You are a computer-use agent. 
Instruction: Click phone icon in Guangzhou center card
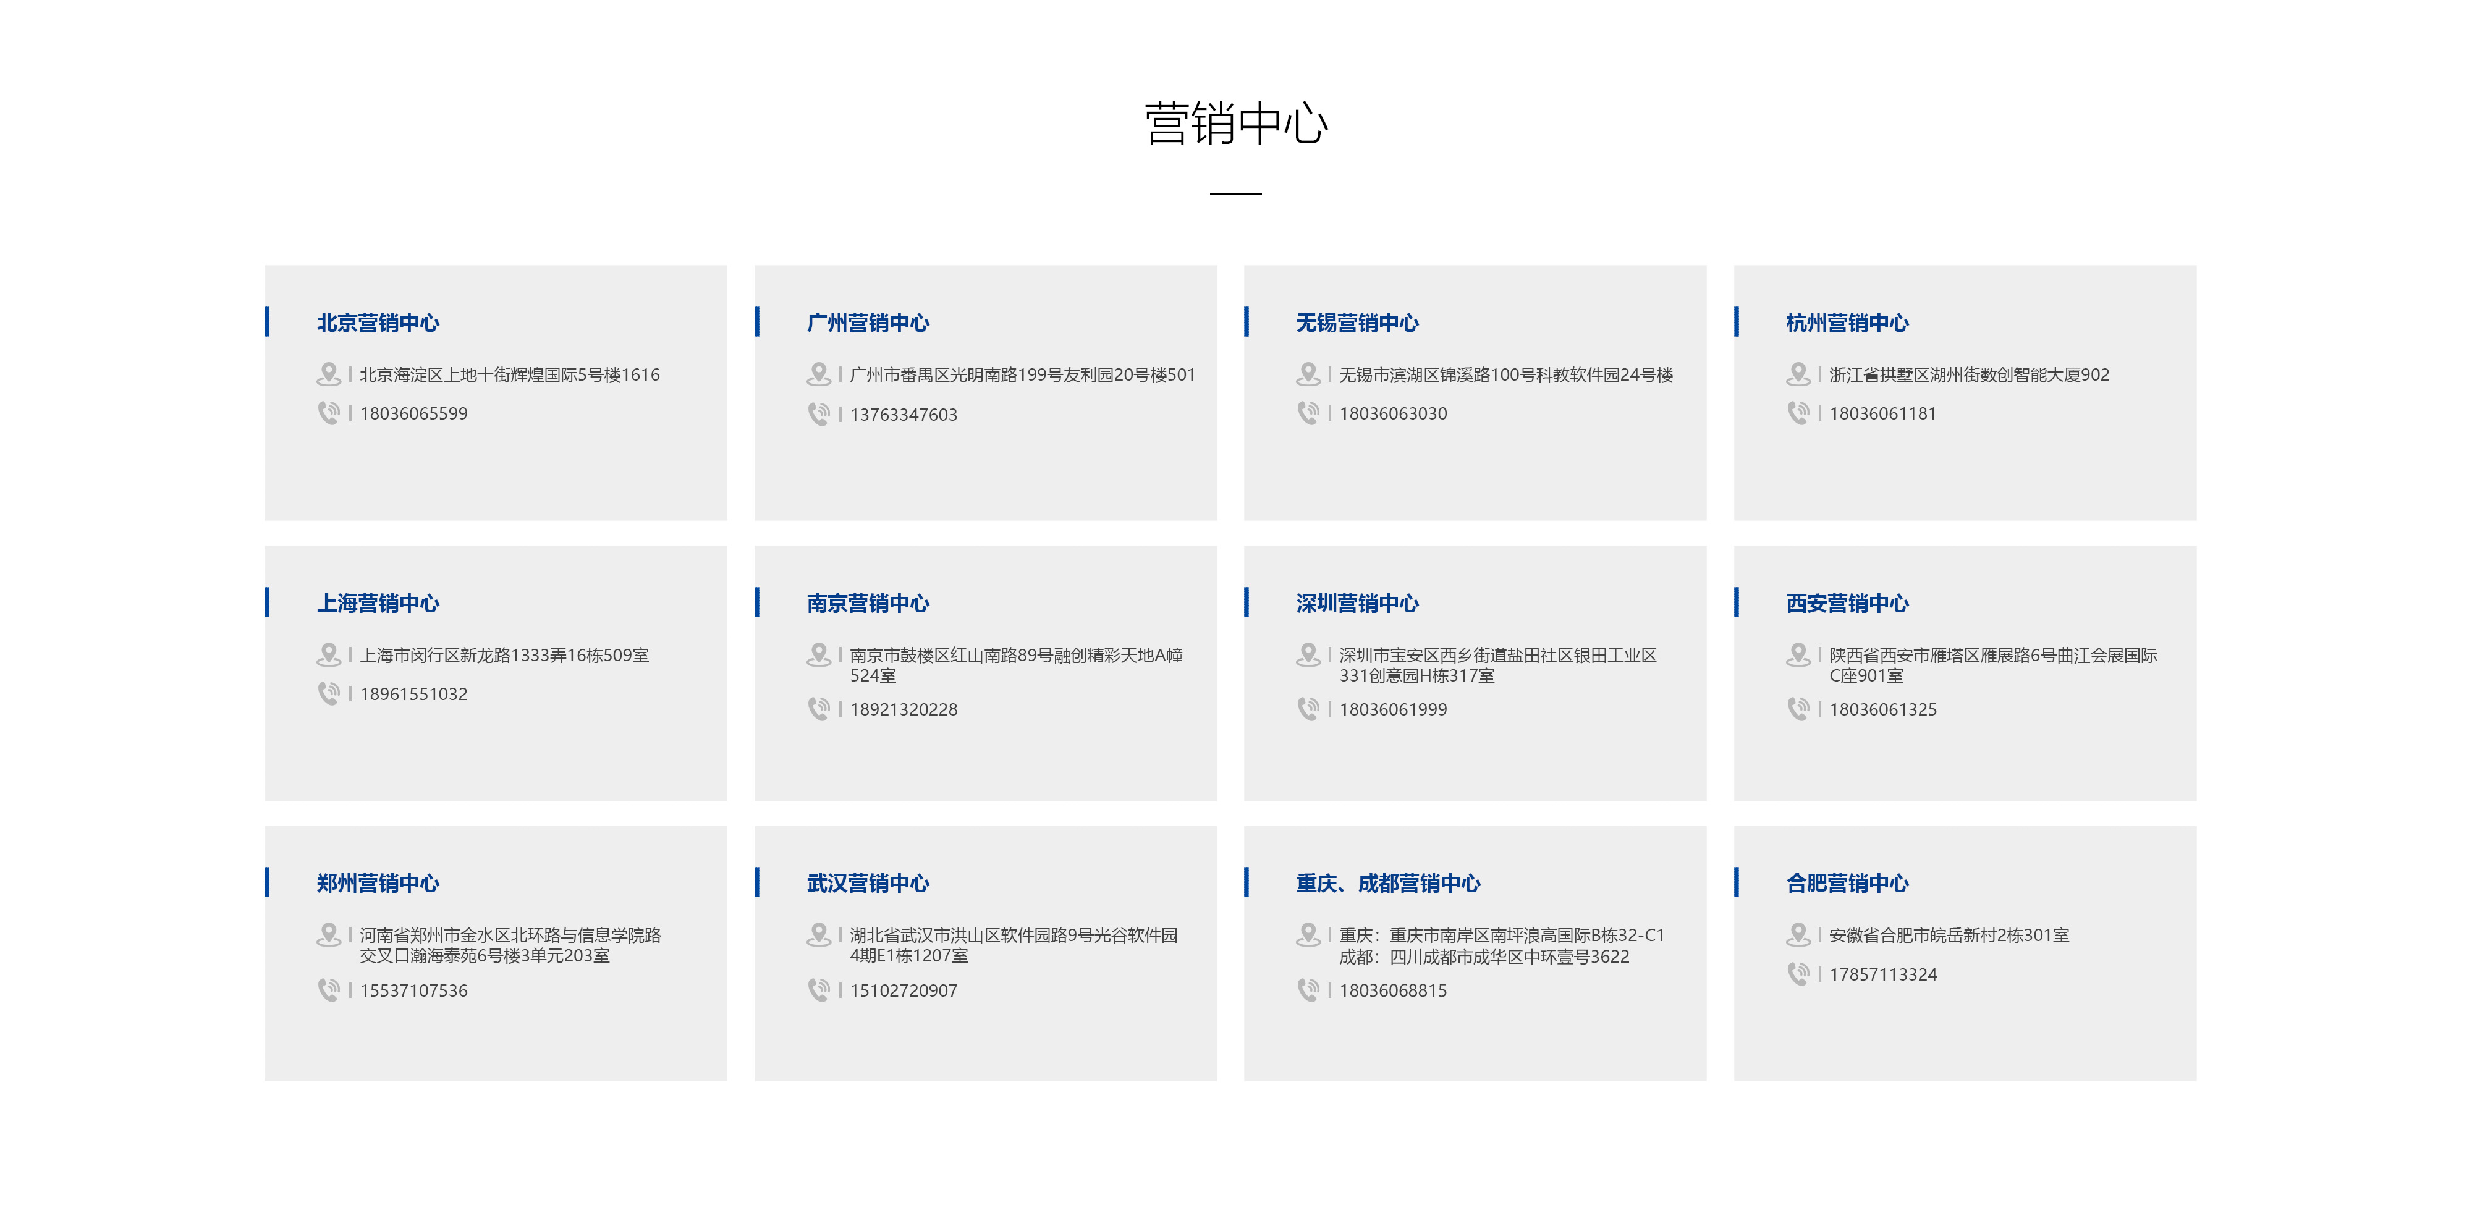pyautogui.click(x=819, y=413)
